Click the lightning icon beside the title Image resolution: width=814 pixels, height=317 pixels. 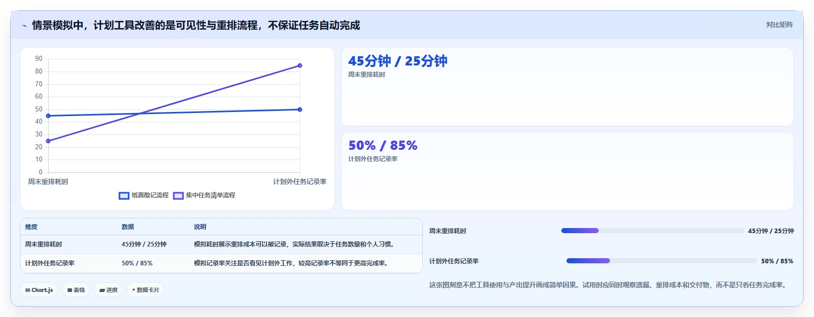[24, 26]
